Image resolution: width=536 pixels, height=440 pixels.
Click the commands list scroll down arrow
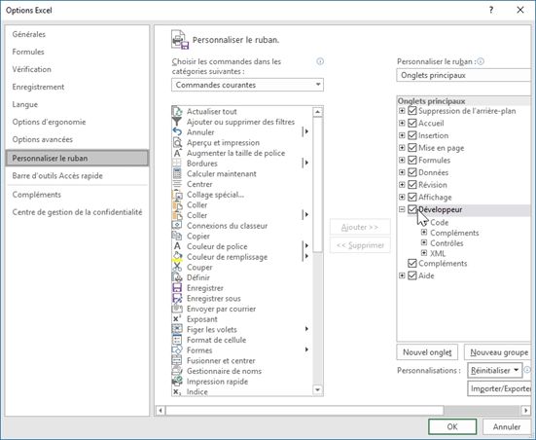(x=317, y=390)
